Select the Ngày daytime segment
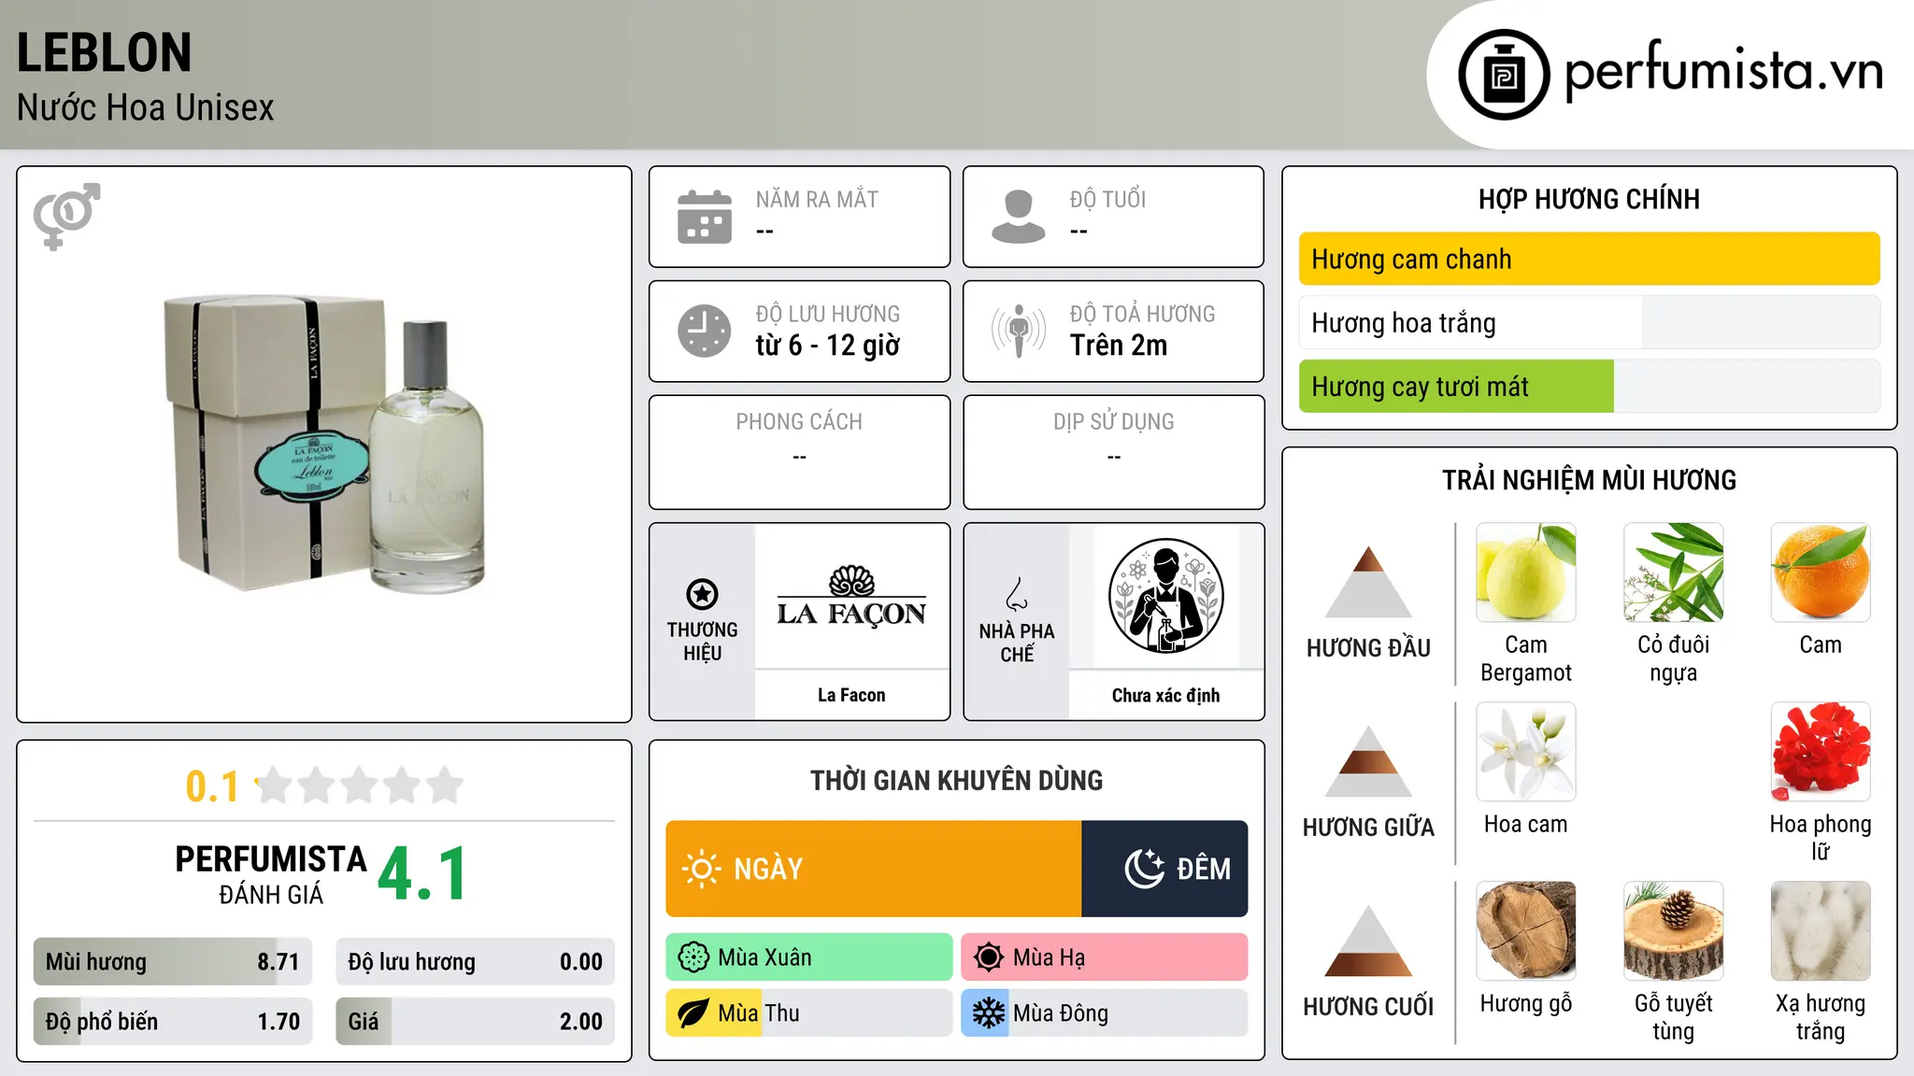Viewport: 1914px width, 1076px height. 874,869
